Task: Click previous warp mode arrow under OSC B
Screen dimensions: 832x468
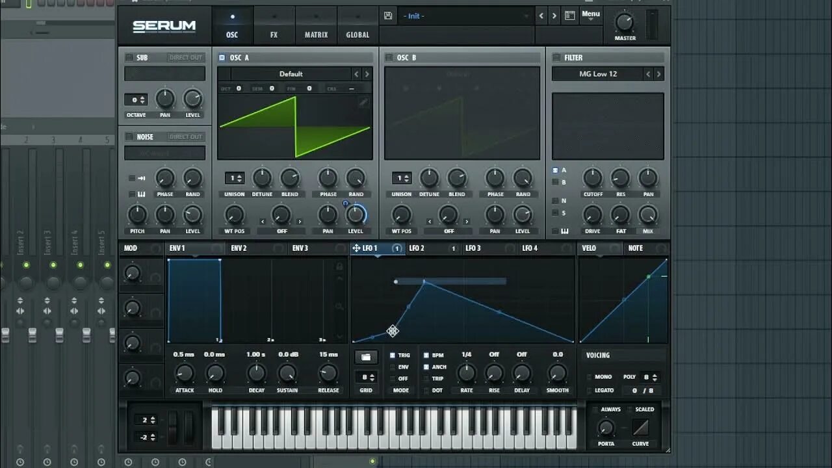Action: click(430, 222)
